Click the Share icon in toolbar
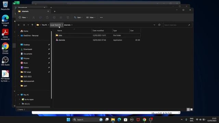Viewport: 219px width, 123px height. (61, 17)
